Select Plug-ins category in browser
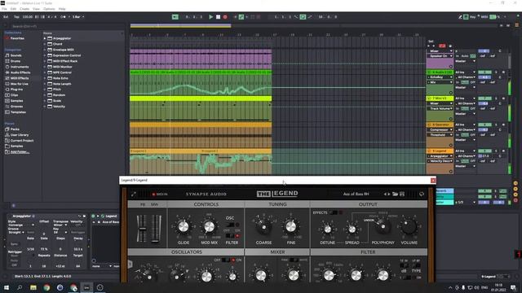 click(x=16, y=90)
